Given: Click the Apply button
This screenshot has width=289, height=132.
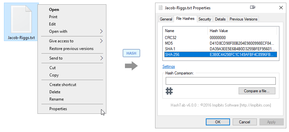Looking at the screenshot, I should pyautogui.click(x=271, y=122).
